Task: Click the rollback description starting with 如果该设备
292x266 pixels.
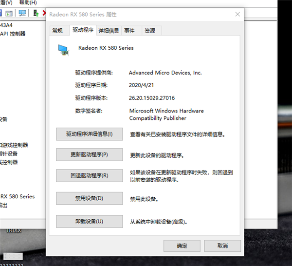Action: [182, 176]
